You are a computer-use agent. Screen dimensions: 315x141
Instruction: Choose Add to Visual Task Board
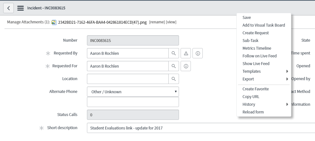pyautogui.click(x=264, y=25)
